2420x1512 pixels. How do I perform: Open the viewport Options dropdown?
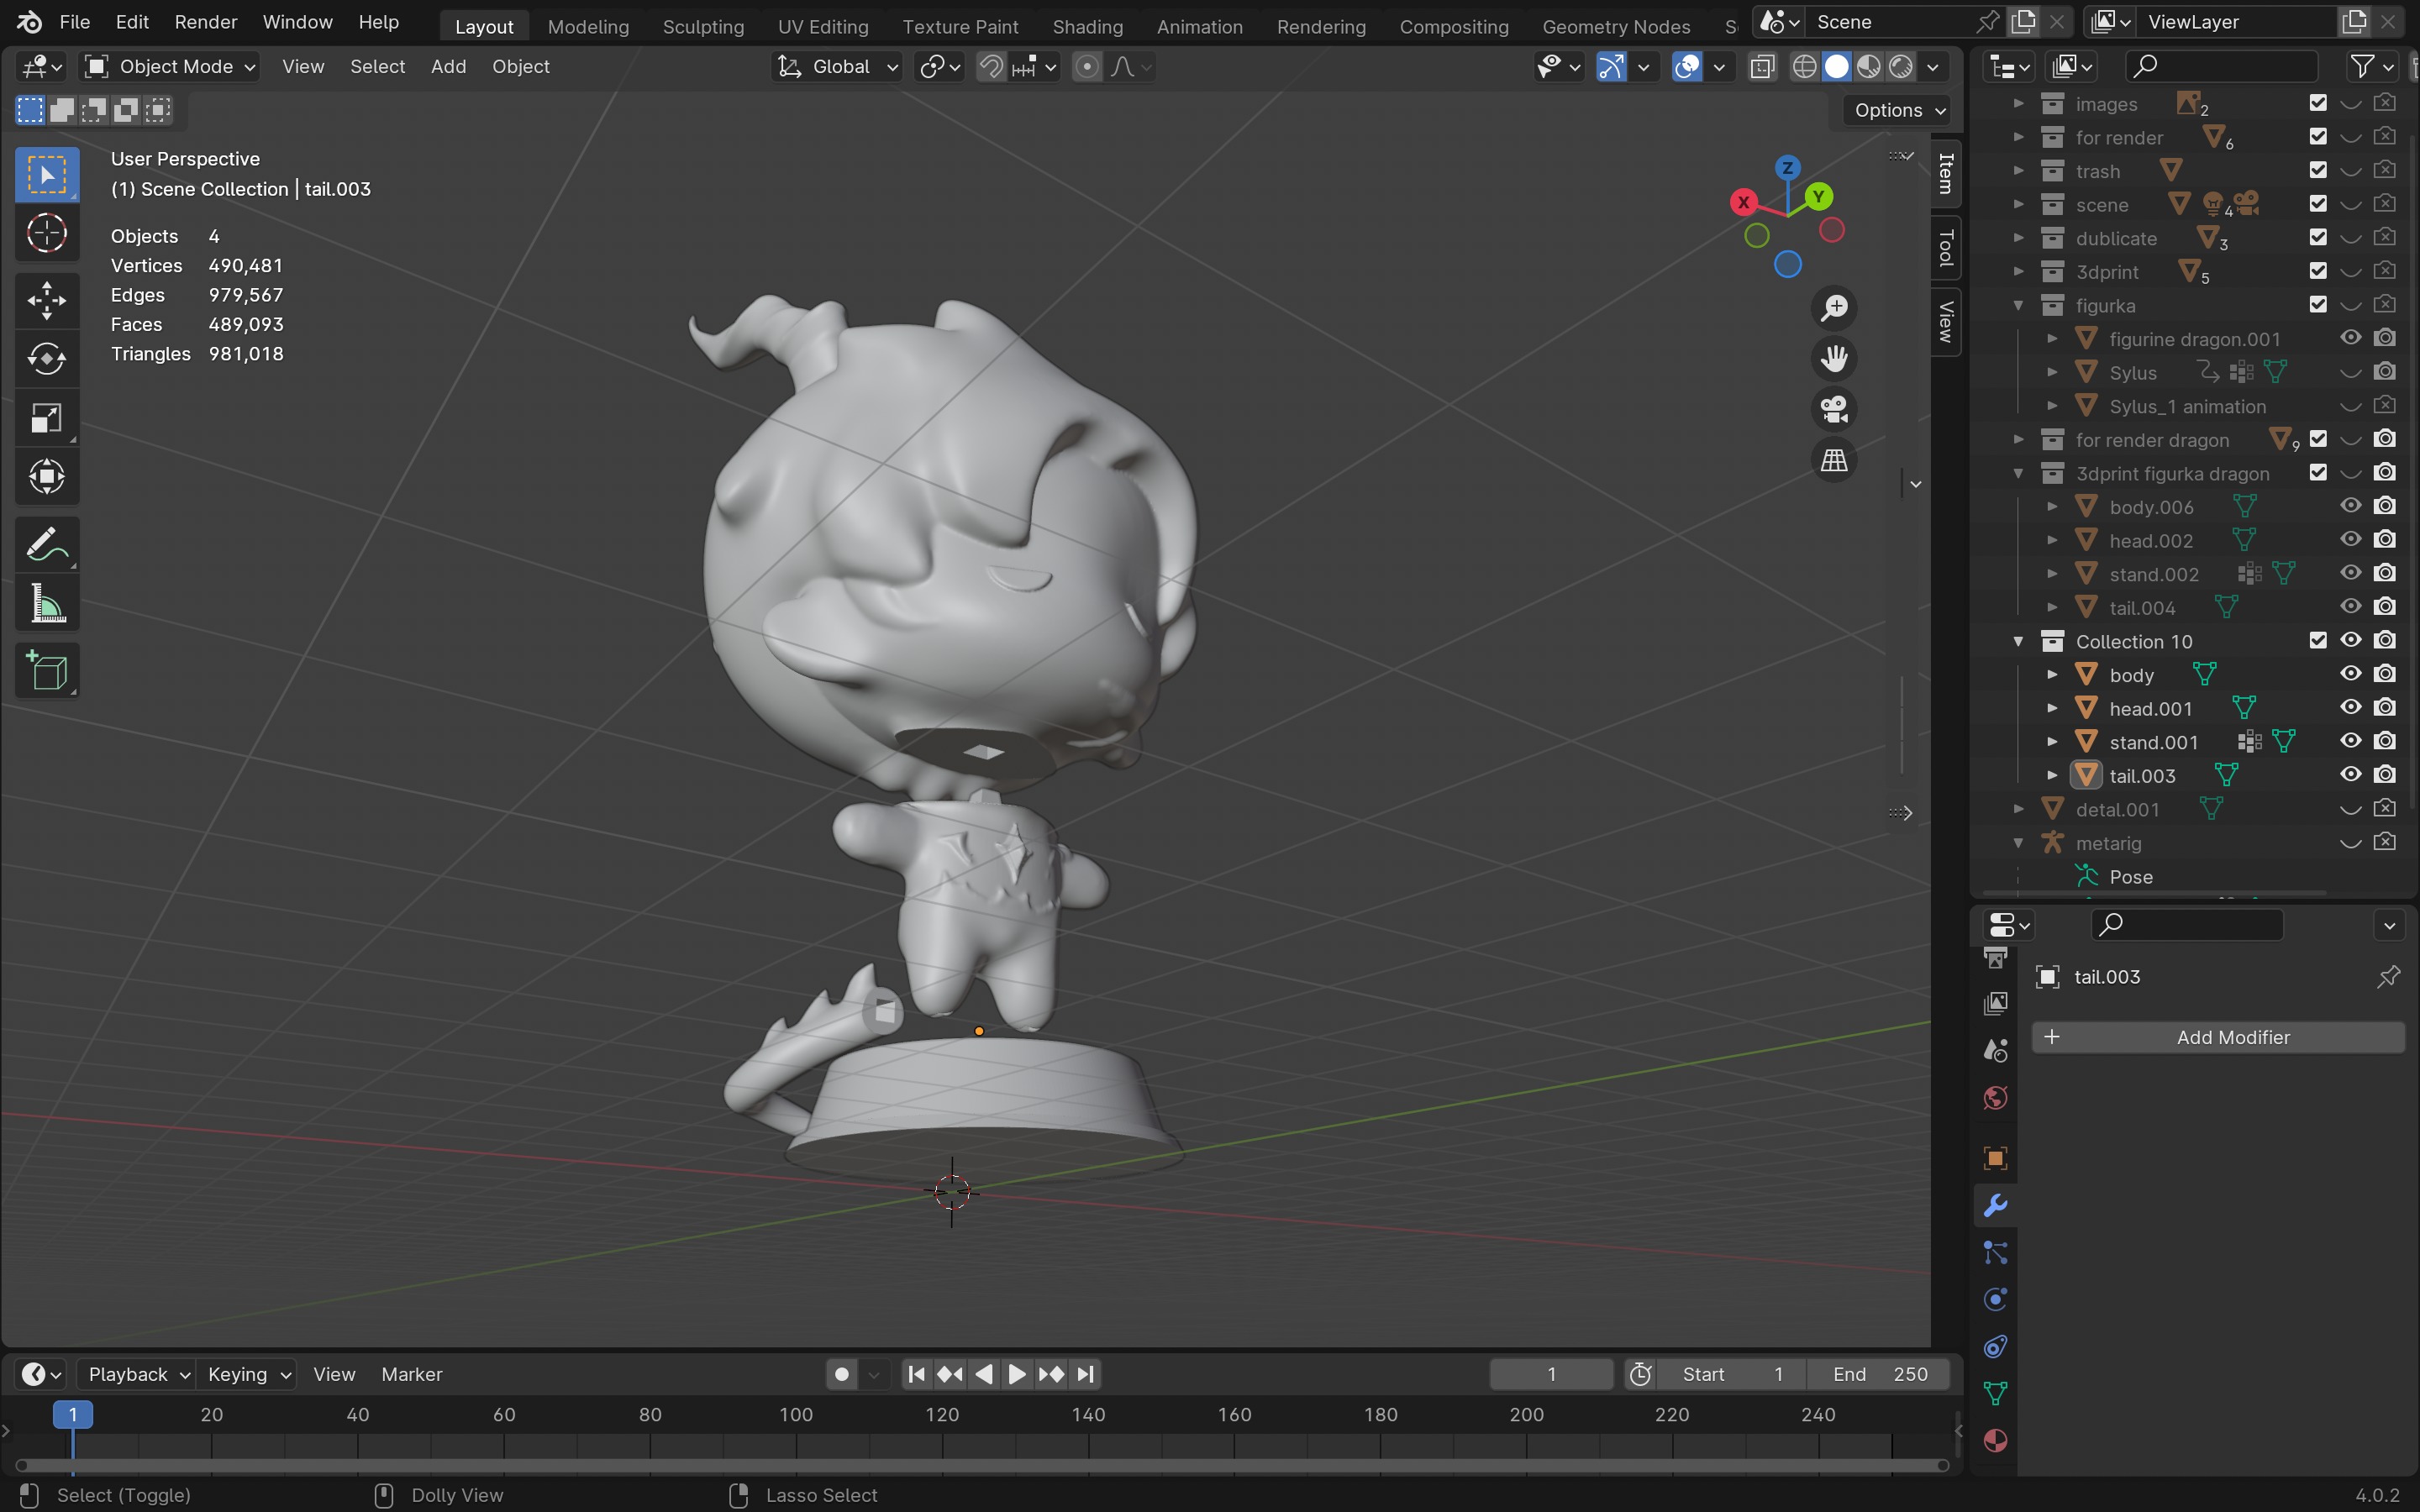1899,110
